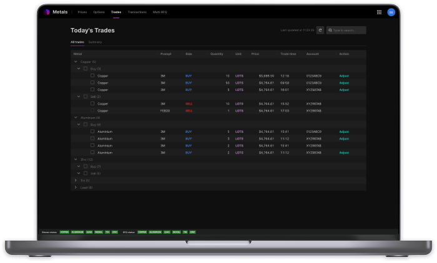This screenshot has width=437, height=263.
Task: Click the COPPER stream status badge
Action: click(64, 231)
